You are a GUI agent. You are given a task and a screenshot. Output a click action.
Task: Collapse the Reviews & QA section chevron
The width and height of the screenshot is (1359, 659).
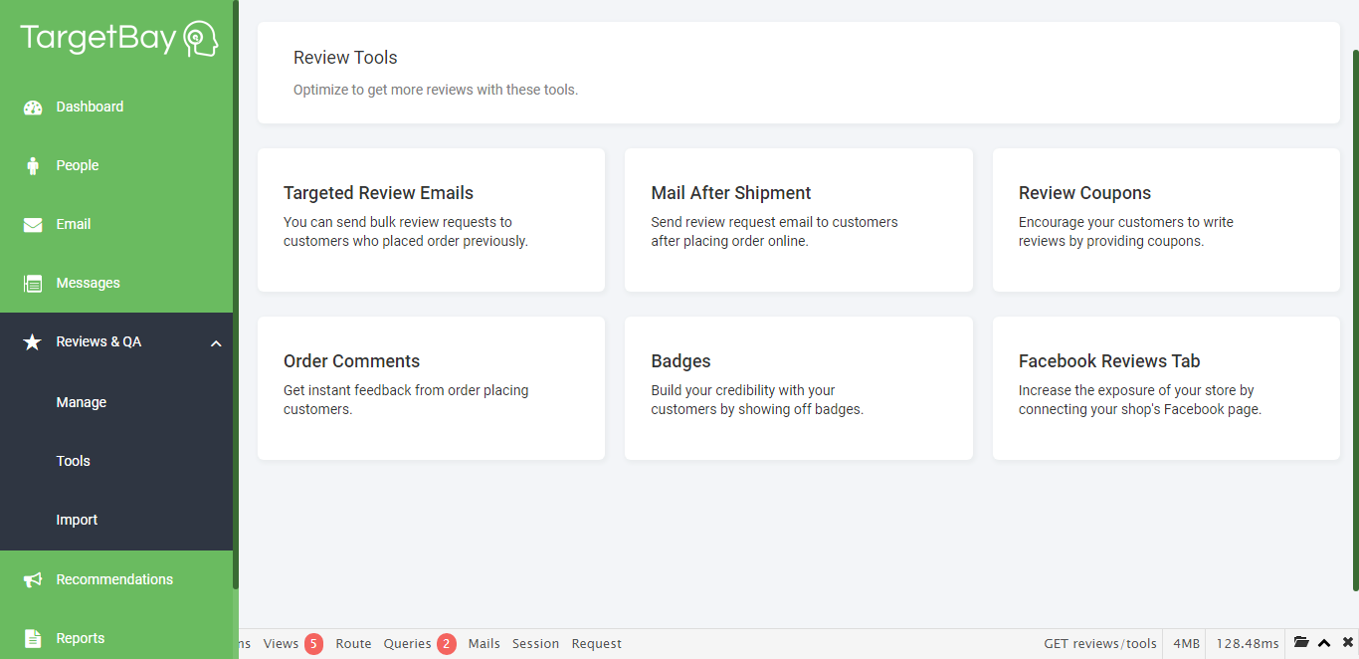216,343
